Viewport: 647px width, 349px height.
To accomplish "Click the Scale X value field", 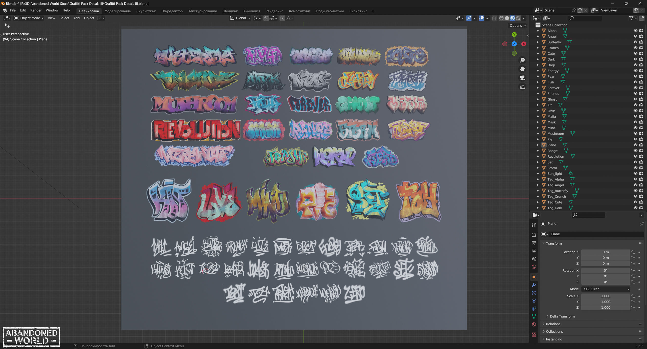I will [x=605, y=296].
